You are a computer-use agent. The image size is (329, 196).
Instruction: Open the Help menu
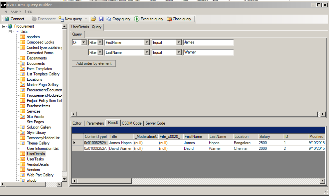click(29, 11)
